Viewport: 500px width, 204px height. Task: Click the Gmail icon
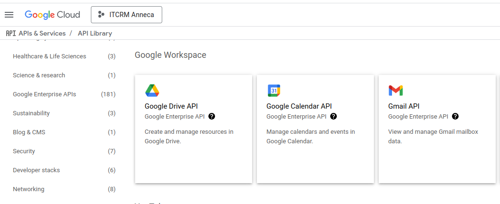pos(395,91)
